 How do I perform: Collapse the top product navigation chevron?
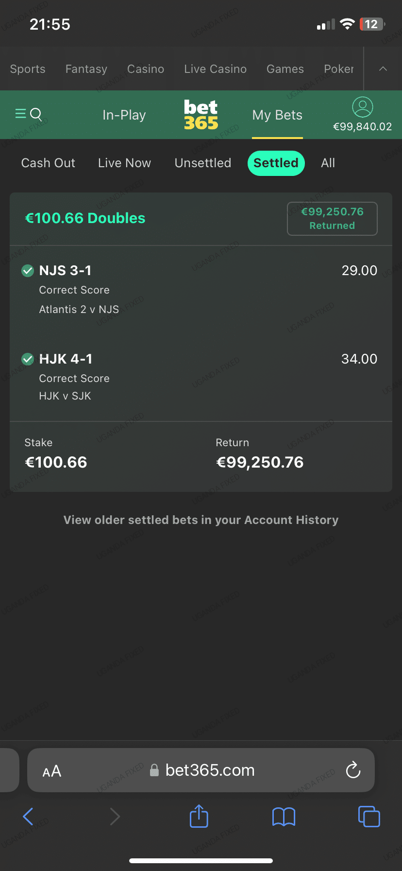click(383, 69)
